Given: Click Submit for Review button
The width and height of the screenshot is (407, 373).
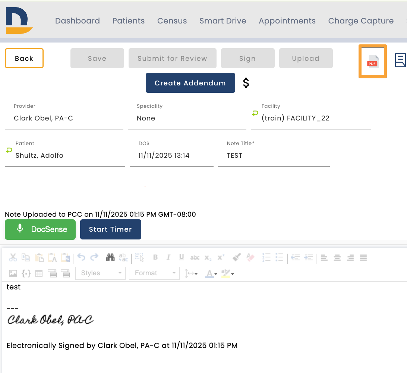Looking at the screenshot, I should point(172,58).
